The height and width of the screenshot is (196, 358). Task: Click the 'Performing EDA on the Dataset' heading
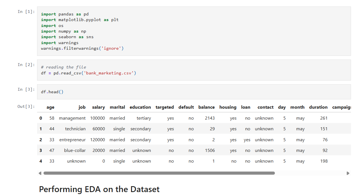[99, 189]
